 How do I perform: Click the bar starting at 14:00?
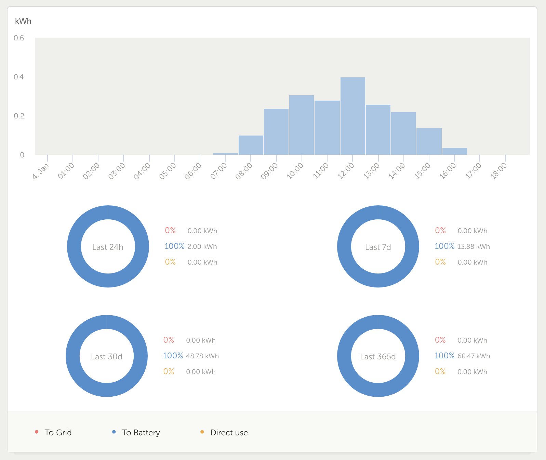403,133
